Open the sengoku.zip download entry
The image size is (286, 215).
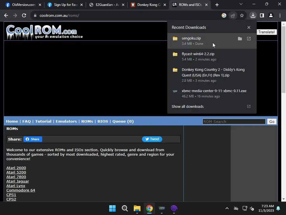click(212, 41)
